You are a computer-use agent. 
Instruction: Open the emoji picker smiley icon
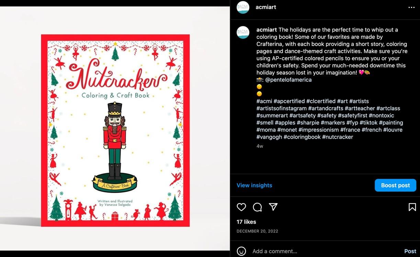coord(241,251)
